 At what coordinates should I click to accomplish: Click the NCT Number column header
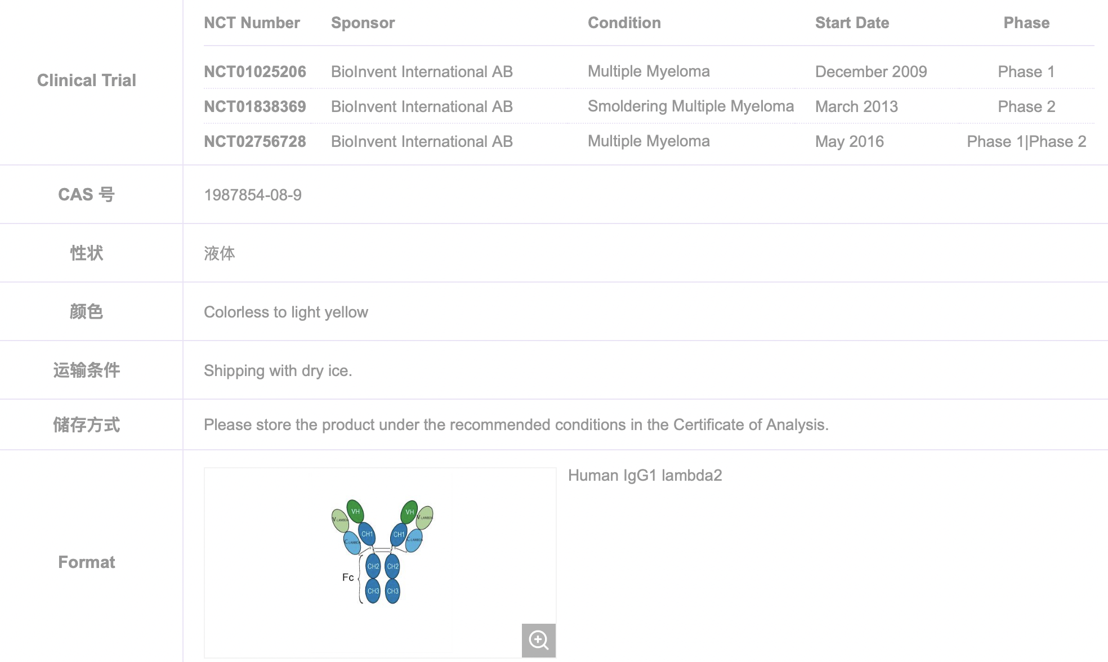click(252, 23)
